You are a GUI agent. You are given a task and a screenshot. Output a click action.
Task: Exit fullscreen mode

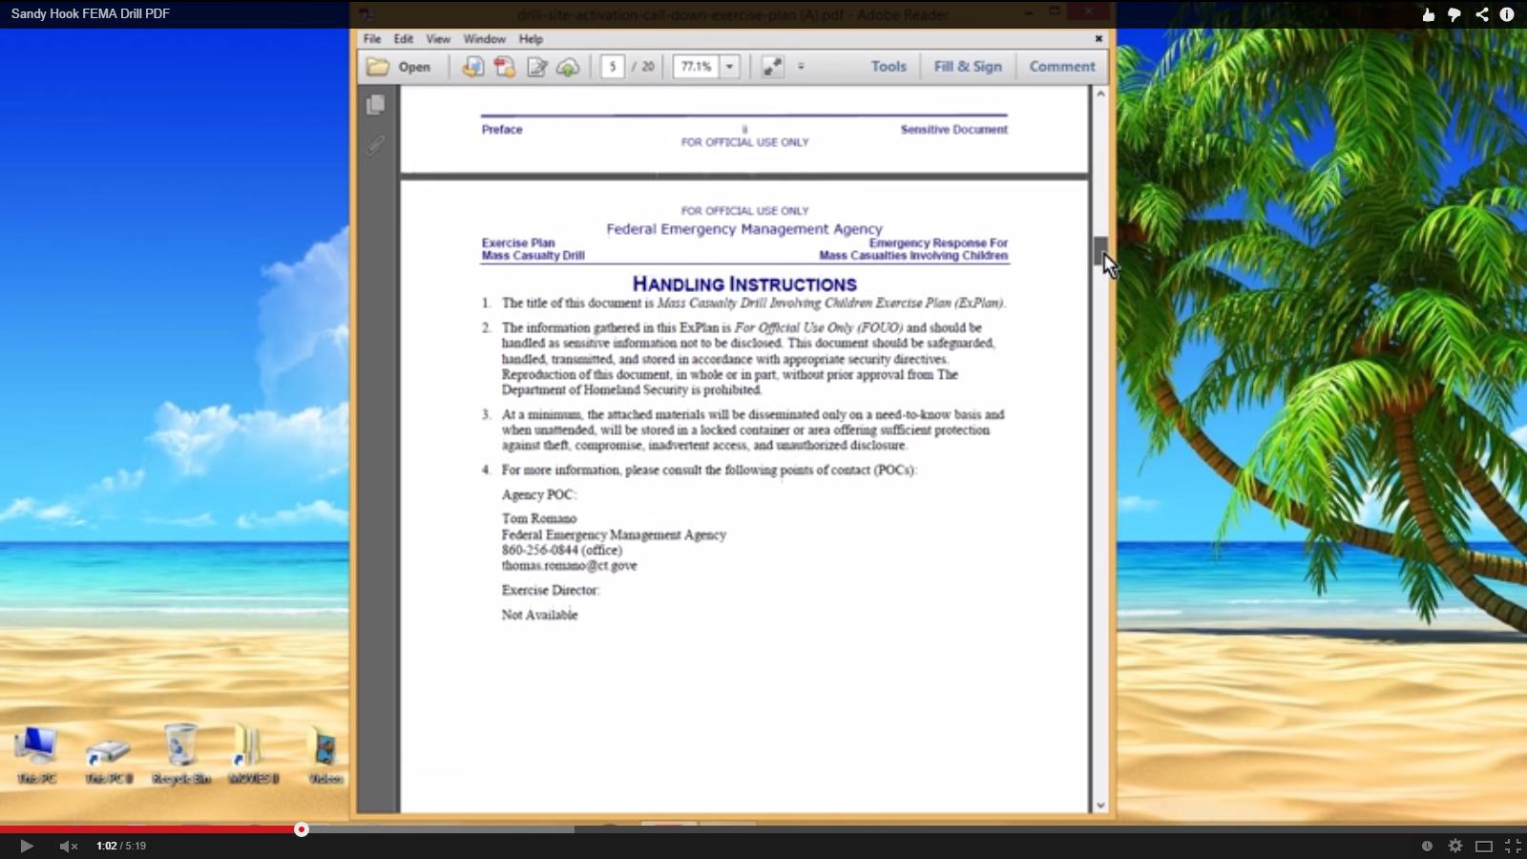point(1513,846)
